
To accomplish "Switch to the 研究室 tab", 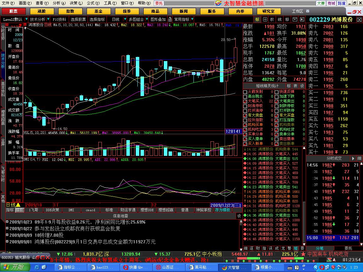I will (x=268, y=11).
